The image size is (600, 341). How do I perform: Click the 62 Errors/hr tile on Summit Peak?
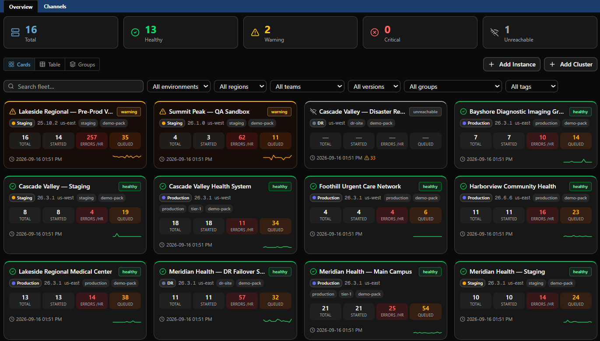pyautogui.click(x=242, y=140)
